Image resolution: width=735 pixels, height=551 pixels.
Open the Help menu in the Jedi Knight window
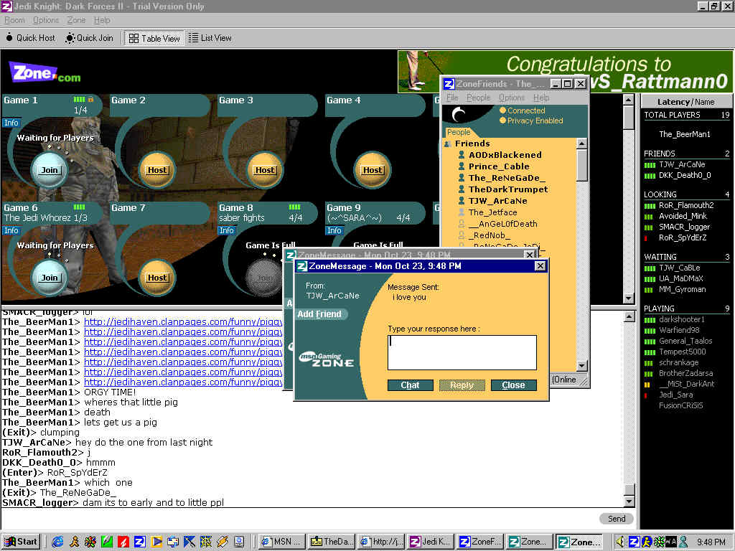pos(102,20)
